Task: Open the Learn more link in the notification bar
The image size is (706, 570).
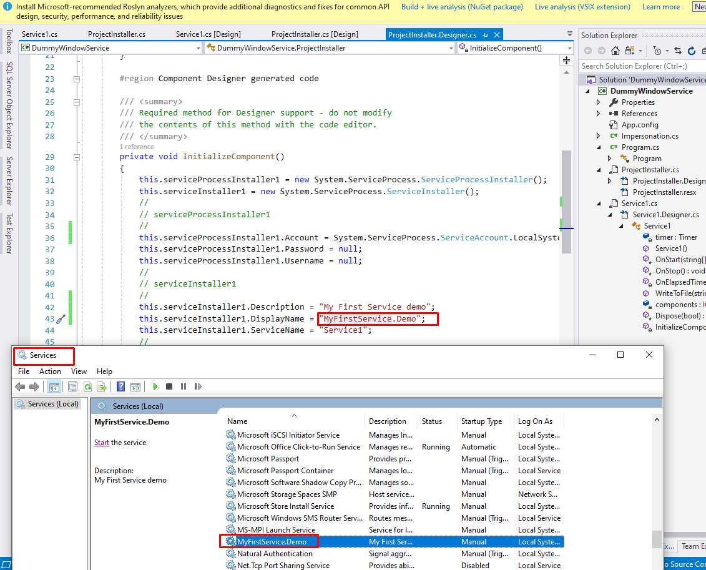Action: 660,7
